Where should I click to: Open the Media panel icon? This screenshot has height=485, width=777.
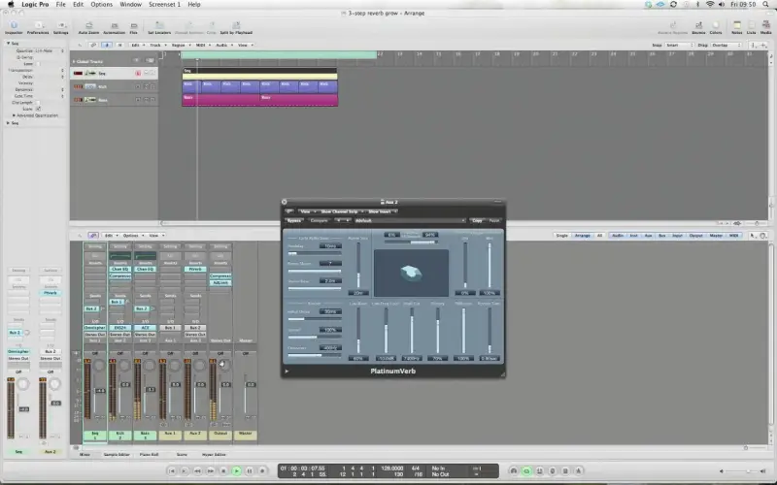(765, 28)
